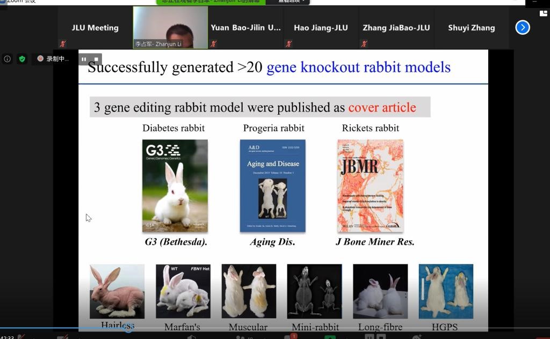Select the Hao Jiang-JLU participant tile
This screenshot has width=550, height=339.
tap(321, 28)
